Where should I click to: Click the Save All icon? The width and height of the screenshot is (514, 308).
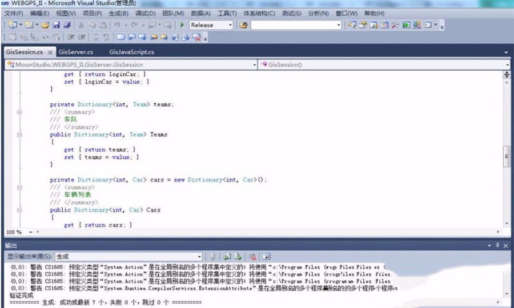pyautogui.click(x=67, y=25)
